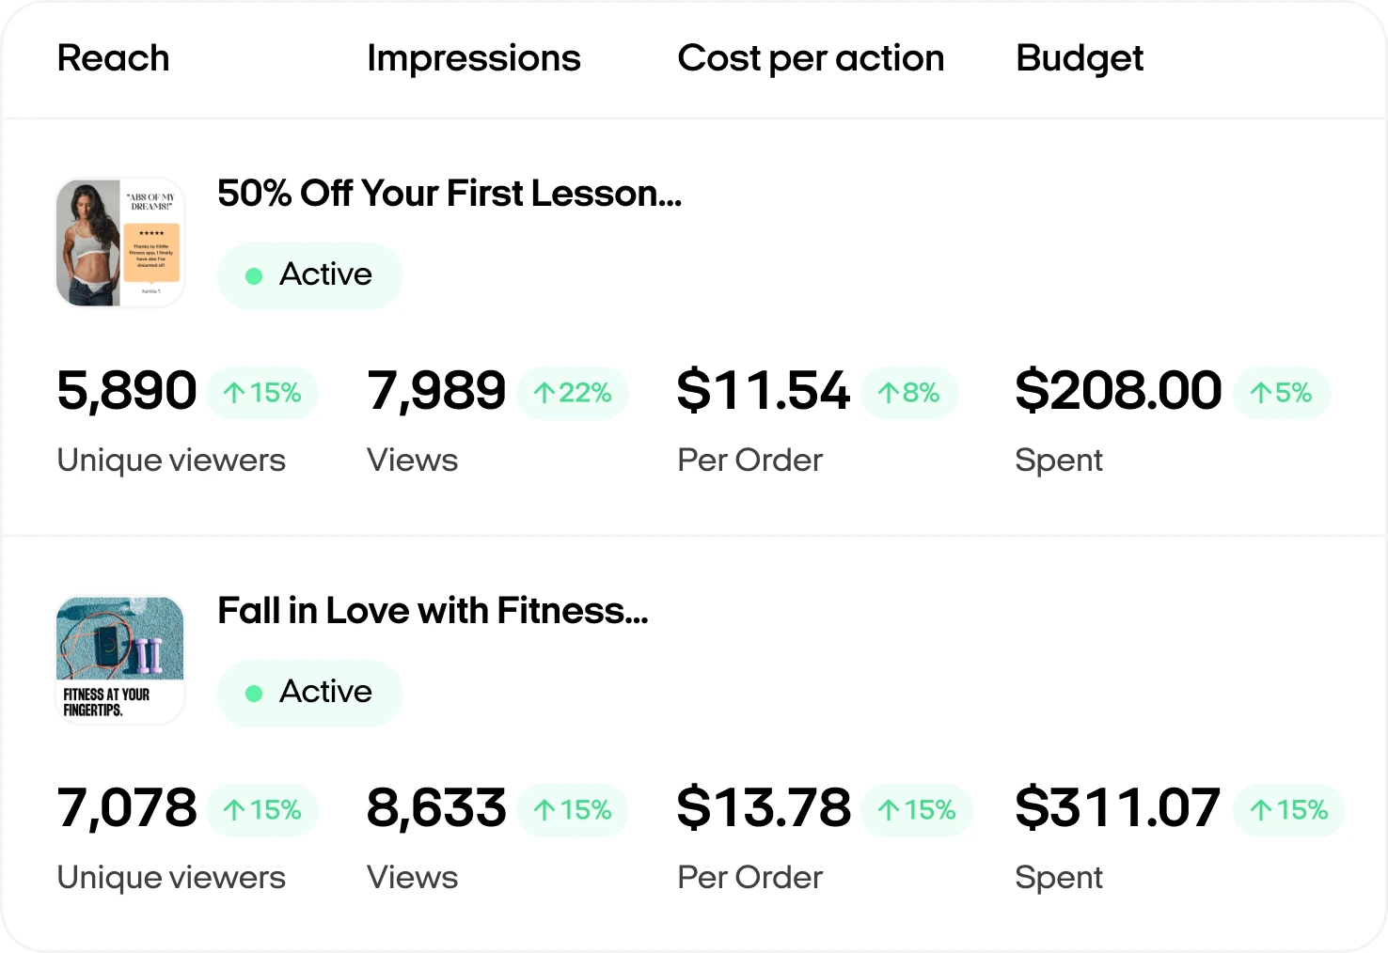
Task: Open the Fall in Love with Fitness campaign
Action: pos(433,611)
